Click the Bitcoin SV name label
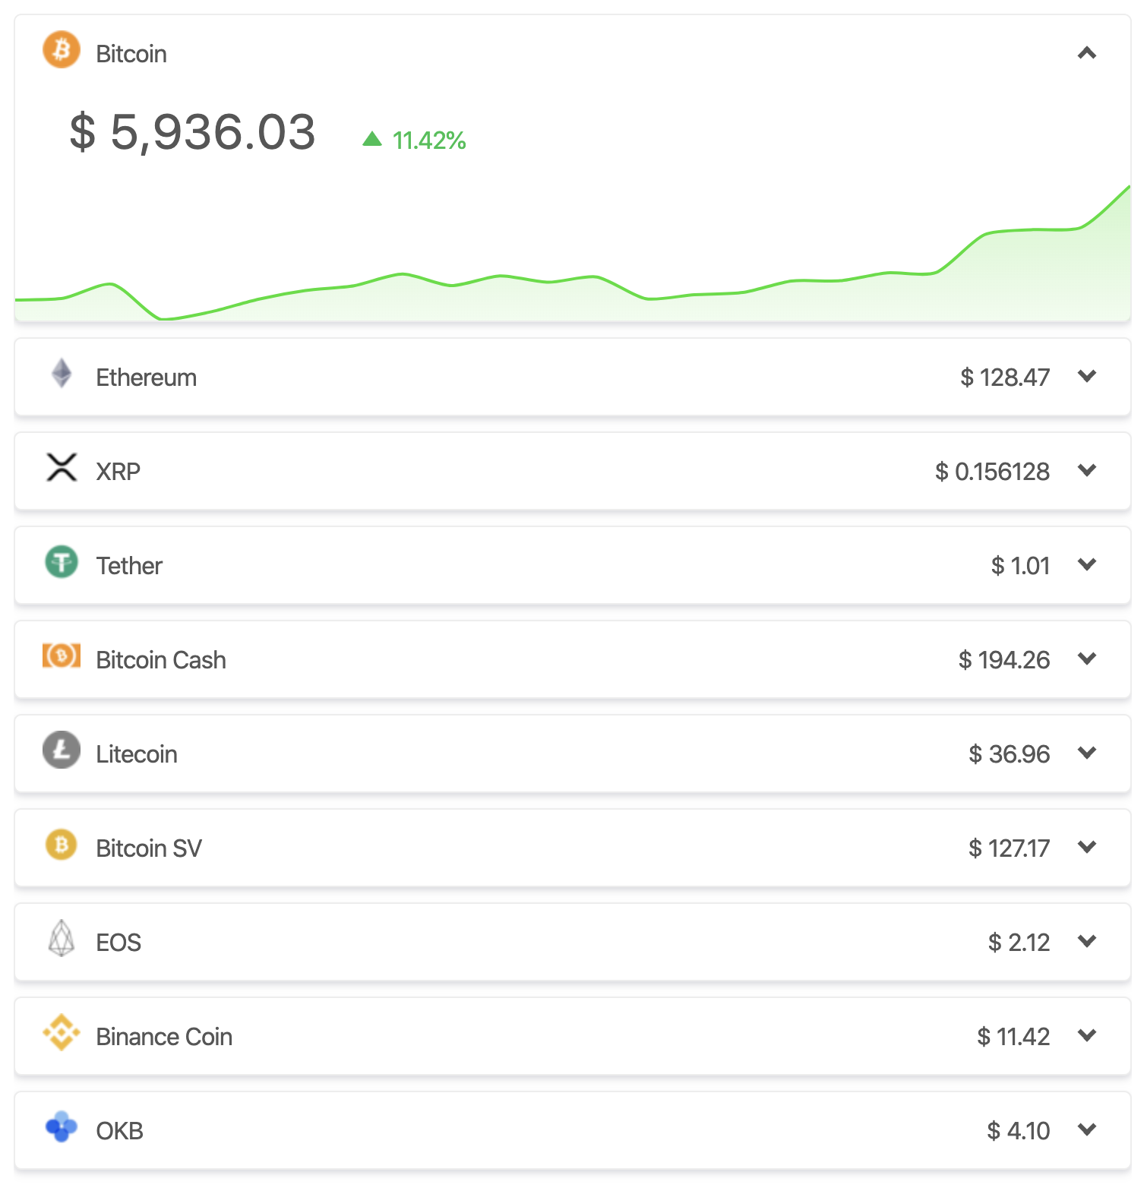Viewport: 1147px width, 1191px height. [149, 848]
